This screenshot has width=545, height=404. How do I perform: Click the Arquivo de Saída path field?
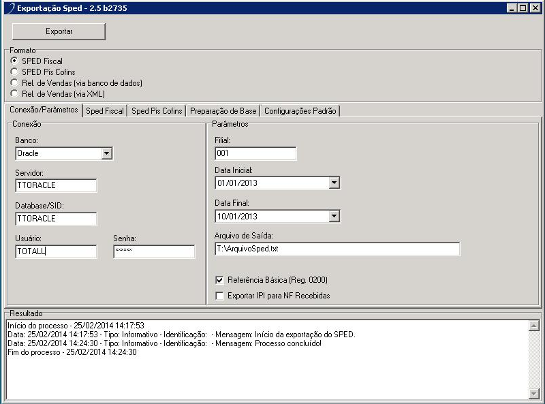337,249
